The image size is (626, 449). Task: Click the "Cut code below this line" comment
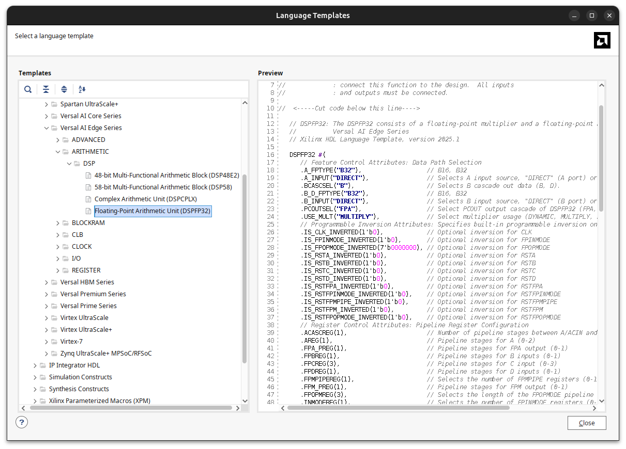pyautogui.click(x=356, y=108)
